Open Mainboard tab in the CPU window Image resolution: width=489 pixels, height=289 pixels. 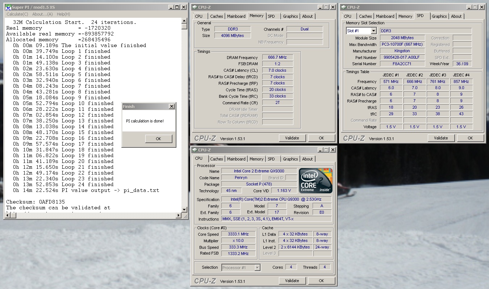[x=236, y=159]
